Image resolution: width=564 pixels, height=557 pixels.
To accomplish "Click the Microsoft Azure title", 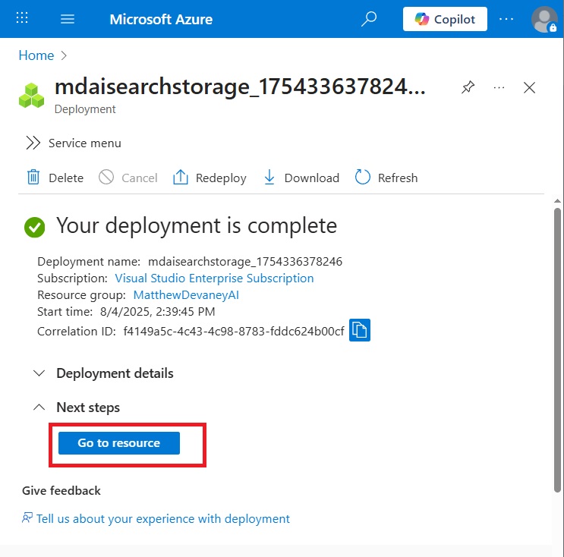I will click(161, 20).
